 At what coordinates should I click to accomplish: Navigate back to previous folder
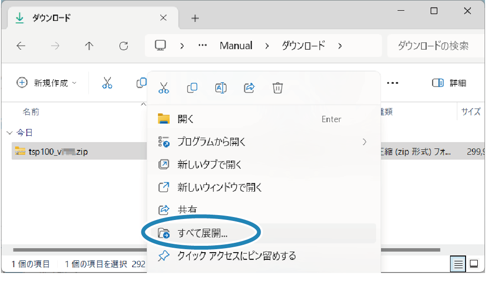pos(20,46)
